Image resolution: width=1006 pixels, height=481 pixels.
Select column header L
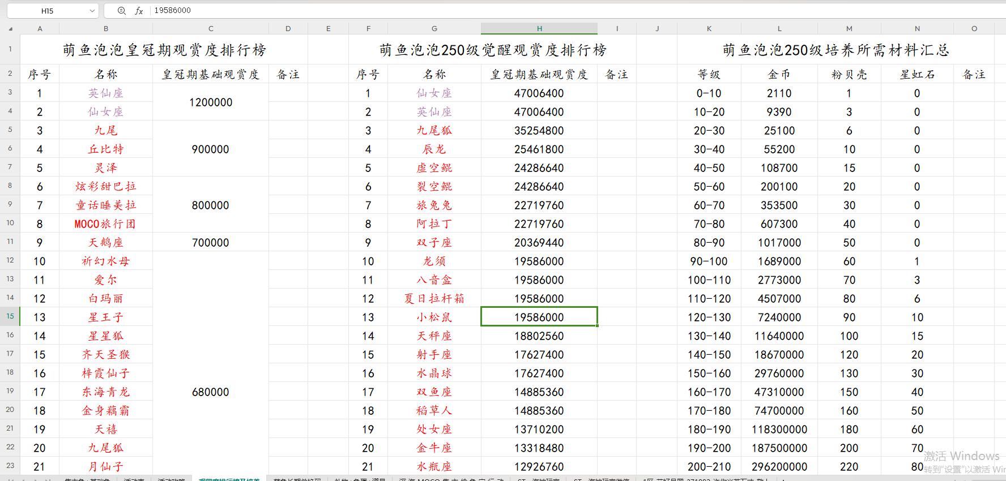779,29
